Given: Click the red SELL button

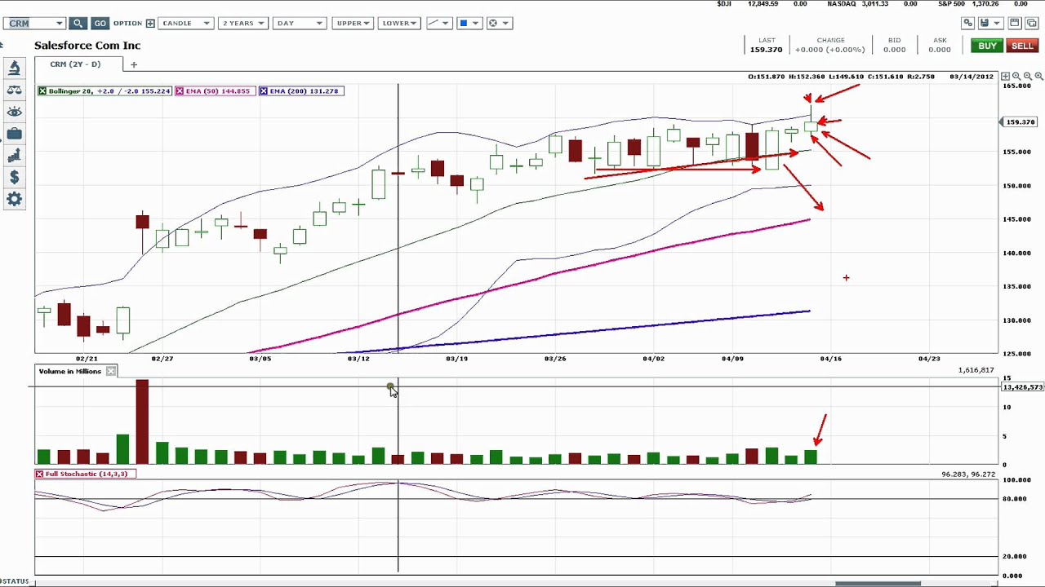Looking at the screenshot, I should coord(1022,46).
